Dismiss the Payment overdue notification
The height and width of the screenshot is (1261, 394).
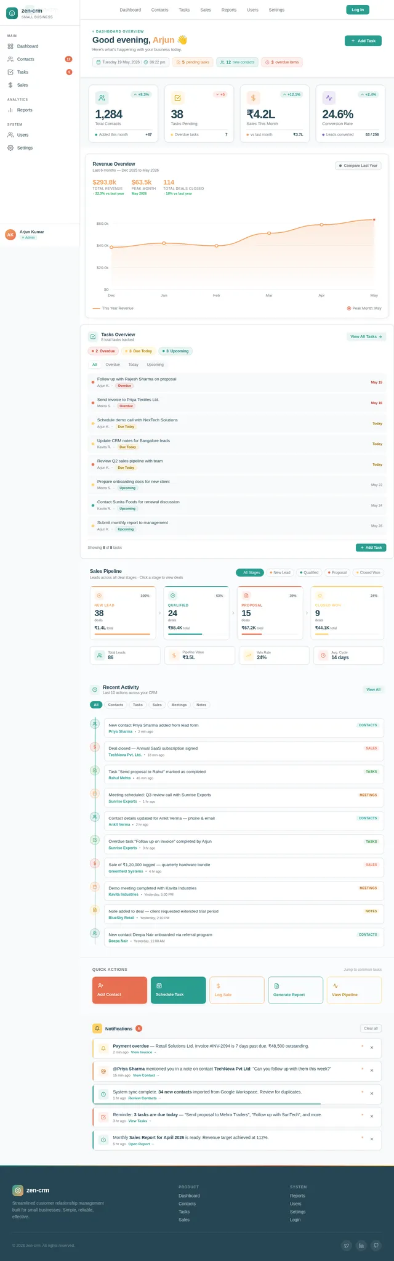pyautogui.click(x=371, y=1047)
